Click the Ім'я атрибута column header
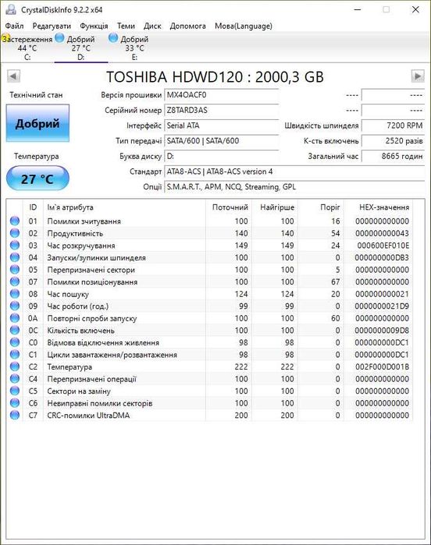 tap(124, 207)
